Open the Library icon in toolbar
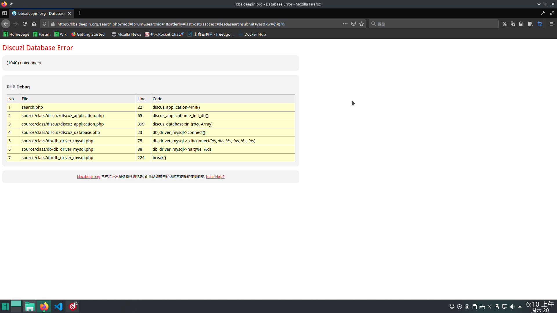 pyautogui.click(x=530, y=24)
